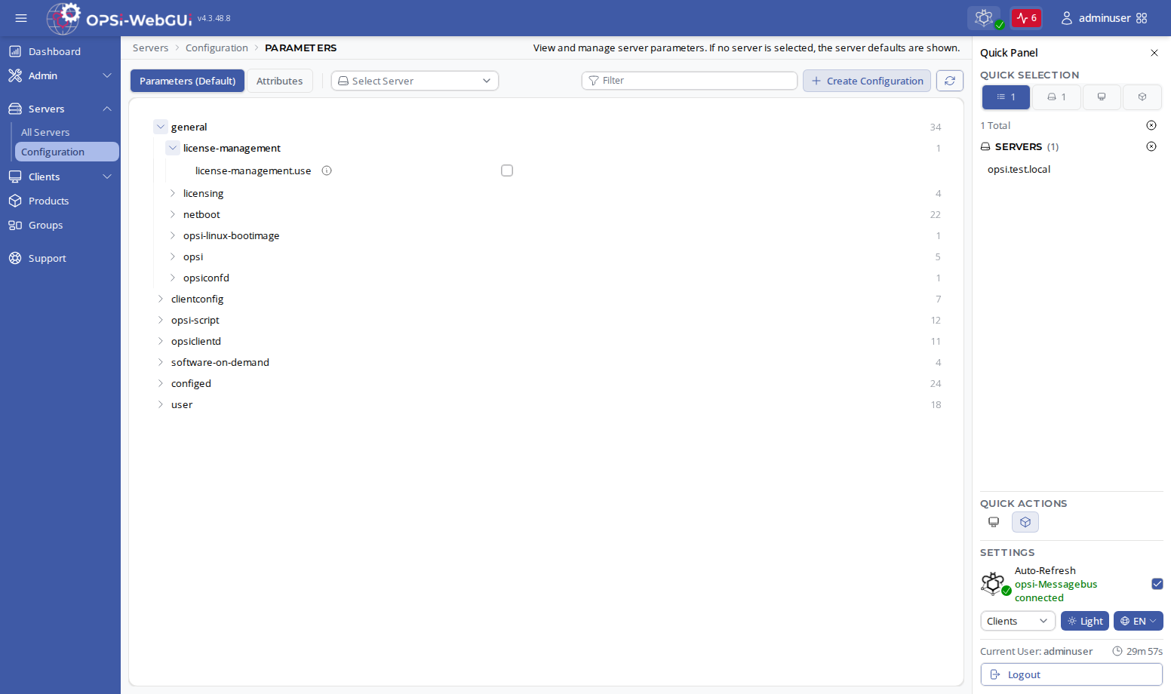Click Servers breadcrumb link
Viewport: 1171px width, 694px height.
[x=150, y=48]
